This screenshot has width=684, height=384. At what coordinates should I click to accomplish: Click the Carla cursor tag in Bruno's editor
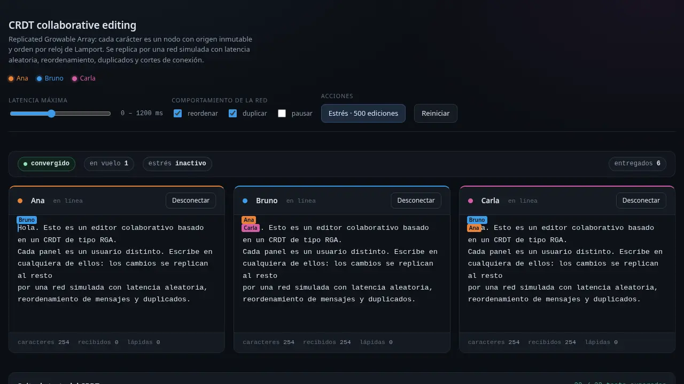(251, 228)
